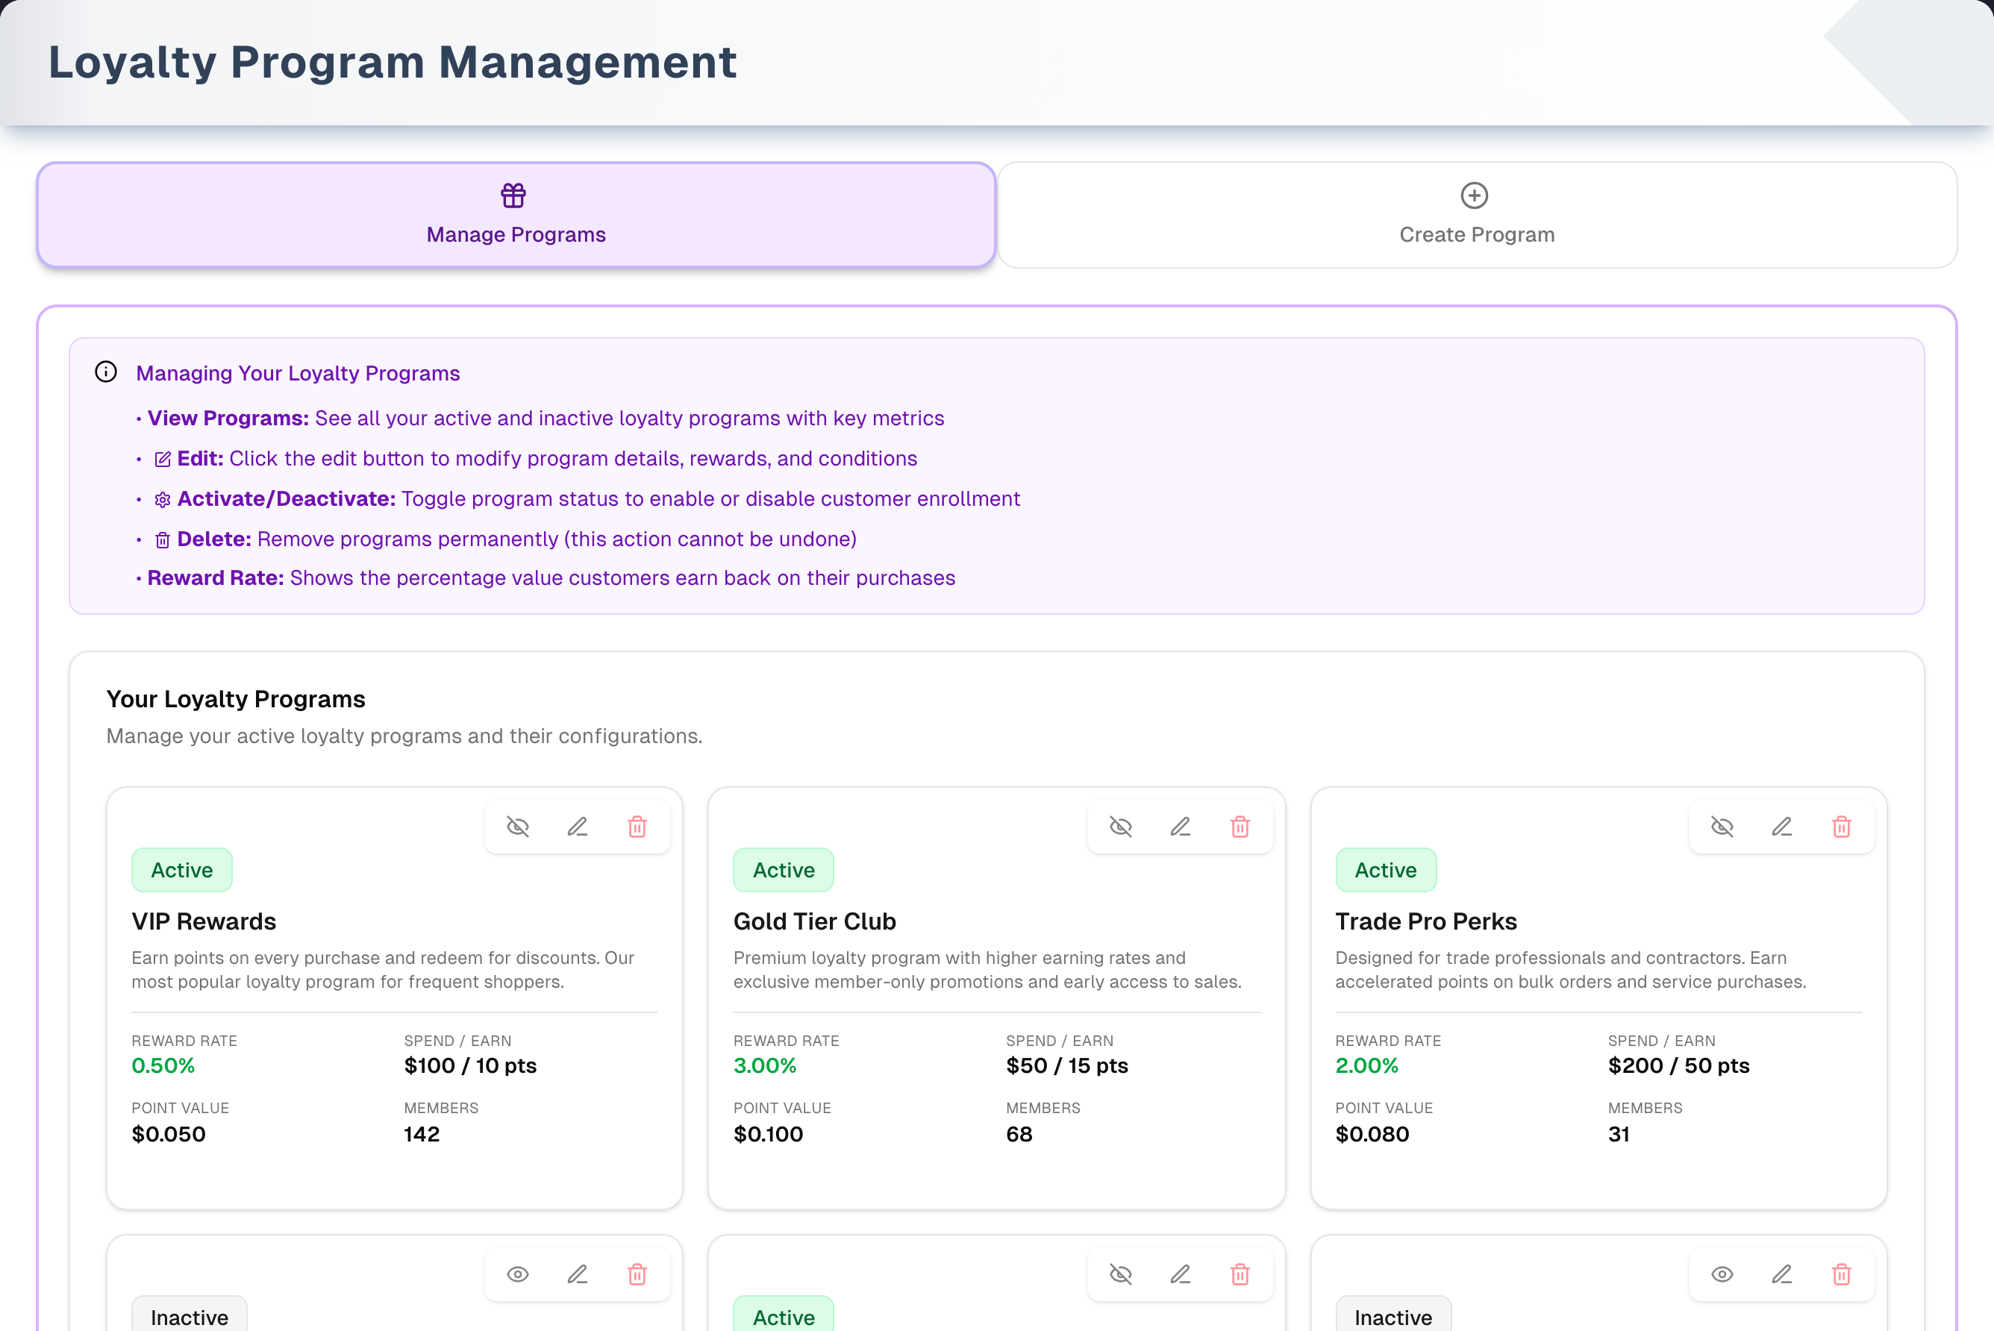Viewport: 1994px width, 1331px height.
Task: Click the 68 members count
Action: pyautogui.click(x=1019, y=1134)
